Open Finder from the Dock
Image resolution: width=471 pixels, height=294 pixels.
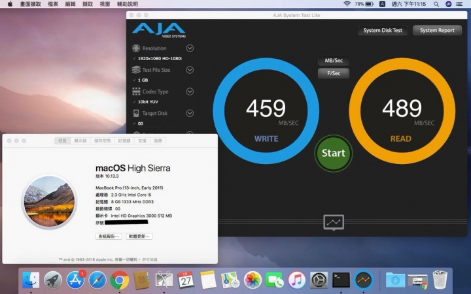[x=31, y=280]
